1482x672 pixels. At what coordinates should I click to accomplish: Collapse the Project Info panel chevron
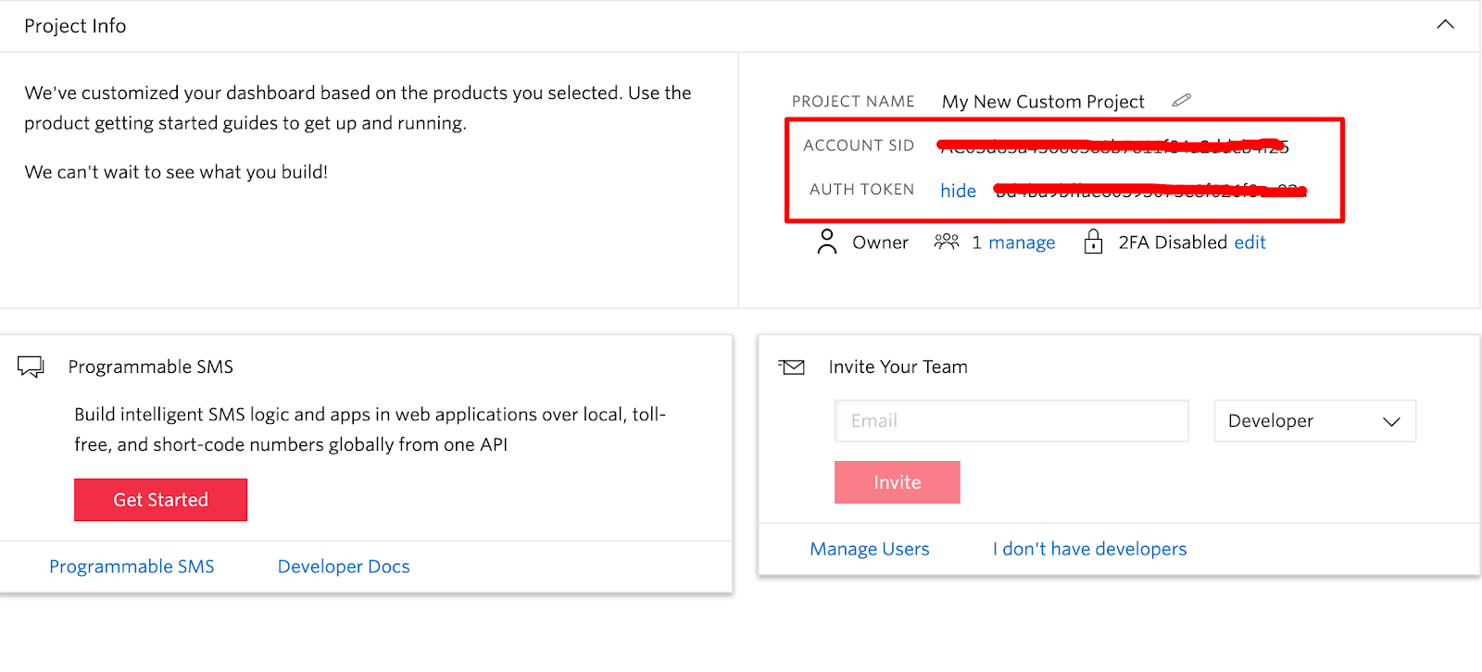pyautogui.click(x=1445, y=25)
